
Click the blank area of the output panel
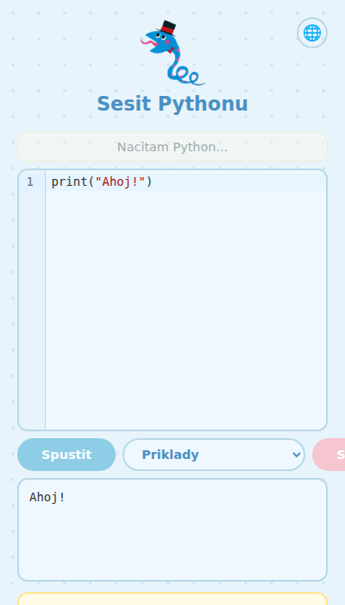[172, 540]
